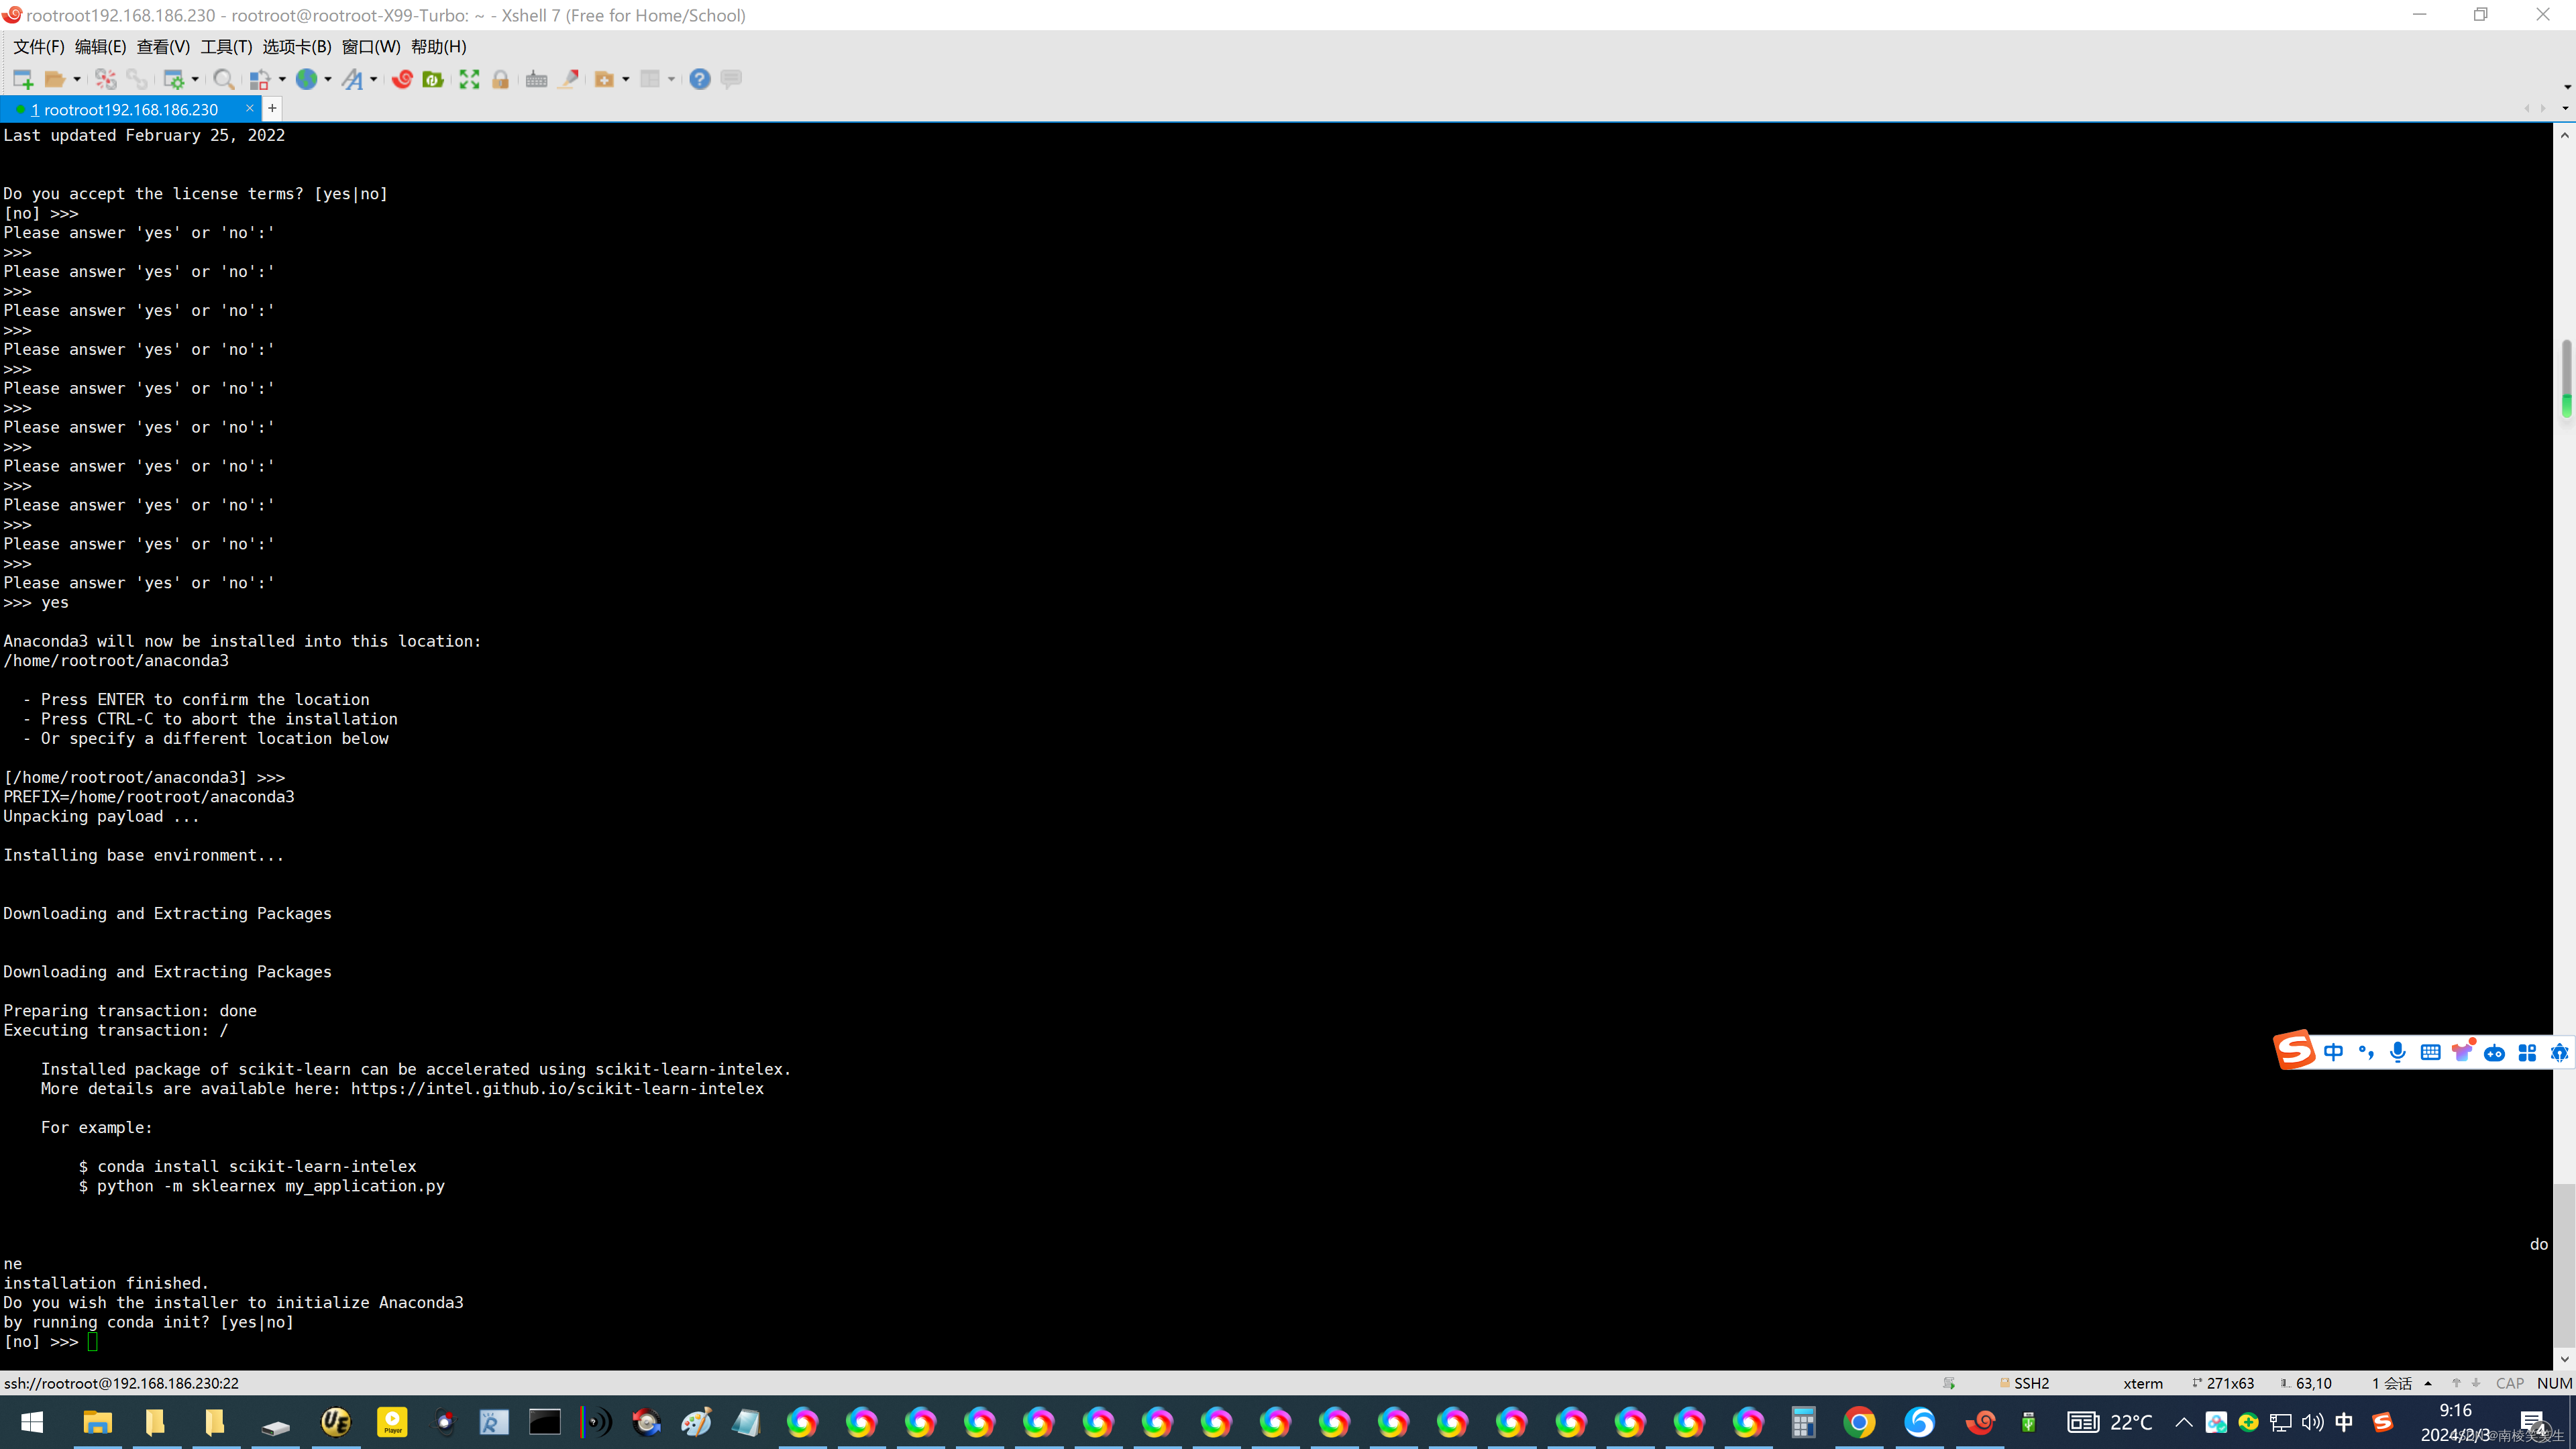
Task: Click the disconnect session icon
Action: (105, 79)
